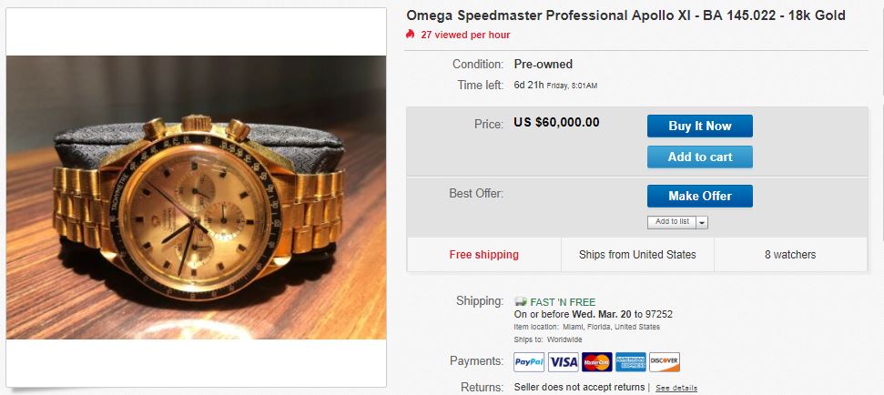
Task: Click the PayPal payment logo
Action: (x=529, y=362)
